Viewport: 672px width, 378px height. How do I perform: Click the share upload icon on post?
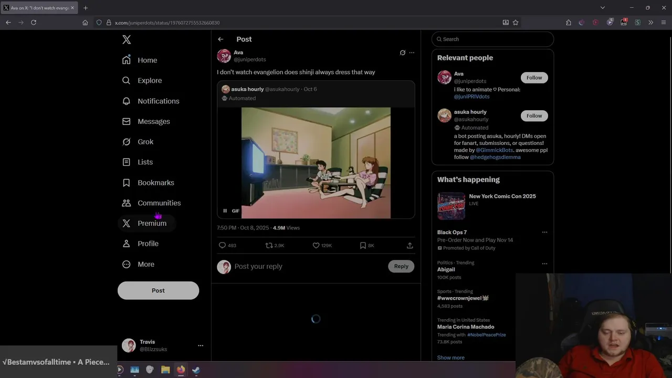pyautogui.click(x=410, y=245)
